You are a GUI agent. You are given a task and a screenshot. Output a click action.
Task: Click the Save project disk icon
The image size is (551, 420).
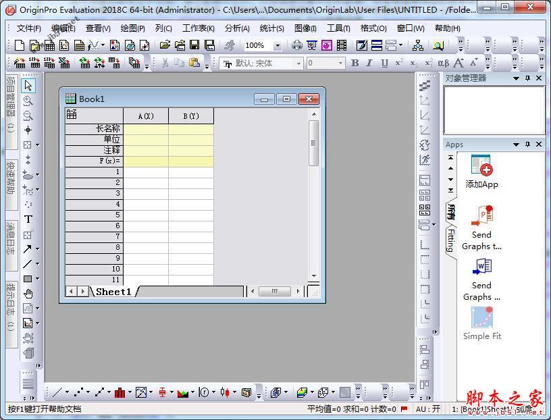(x=194, y=45)
